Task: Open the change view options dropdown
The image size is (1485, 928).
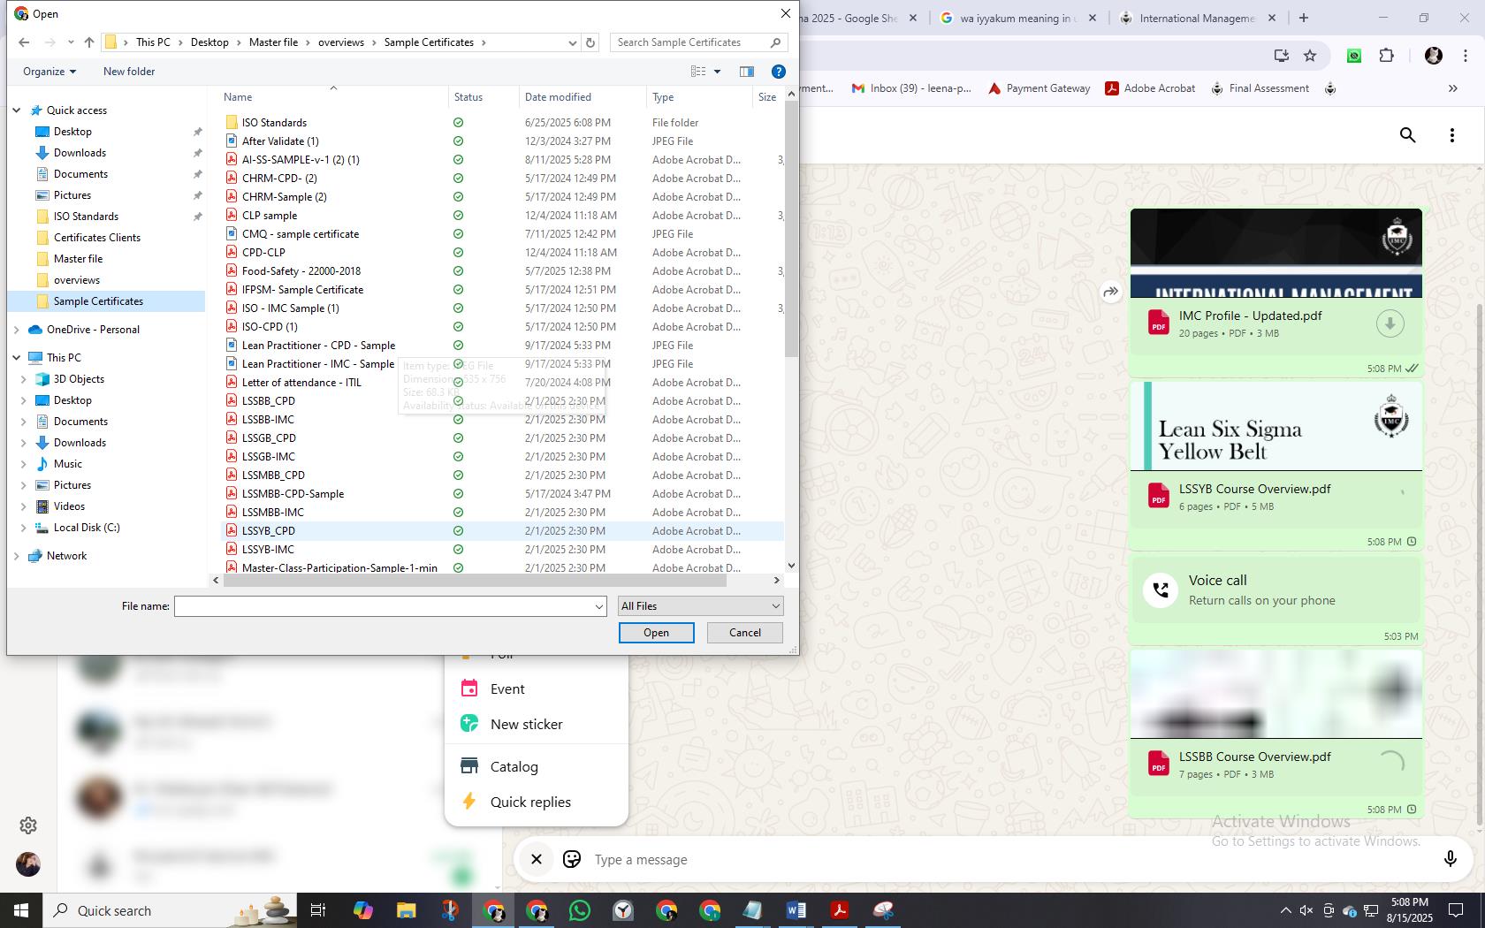Action: point(717,72)
